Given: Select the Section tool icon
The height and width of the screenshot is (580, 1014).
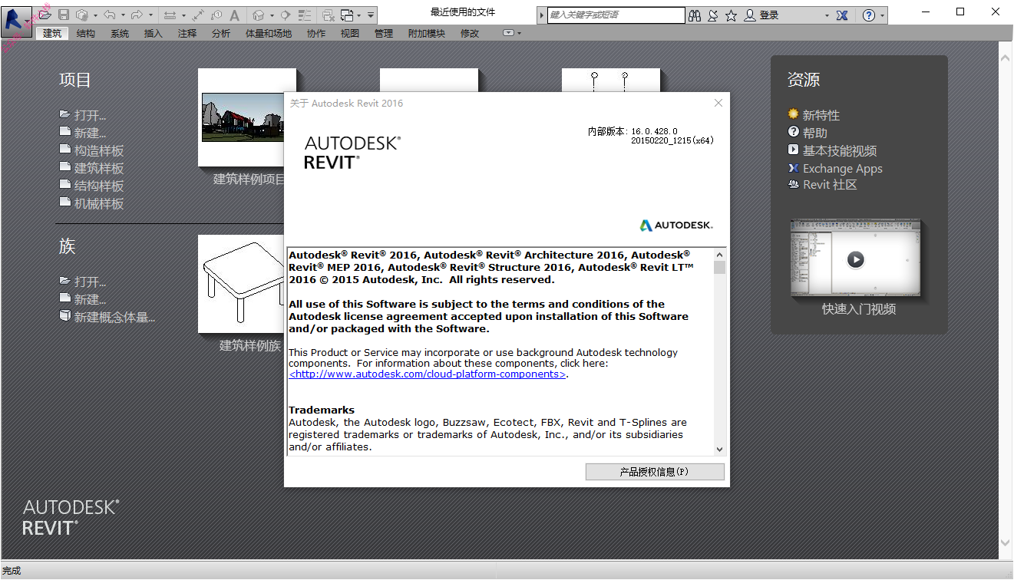Looking at the screenshot, I should pos(286,15).
